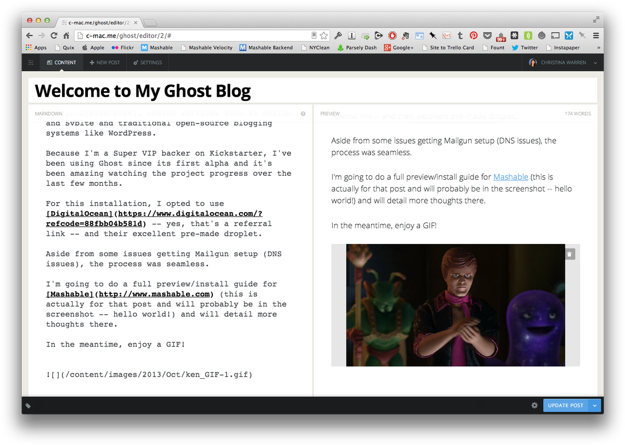Screen dimensions: 625x445
Task: Click the New Post button
Action: click(x=105, y=63)
